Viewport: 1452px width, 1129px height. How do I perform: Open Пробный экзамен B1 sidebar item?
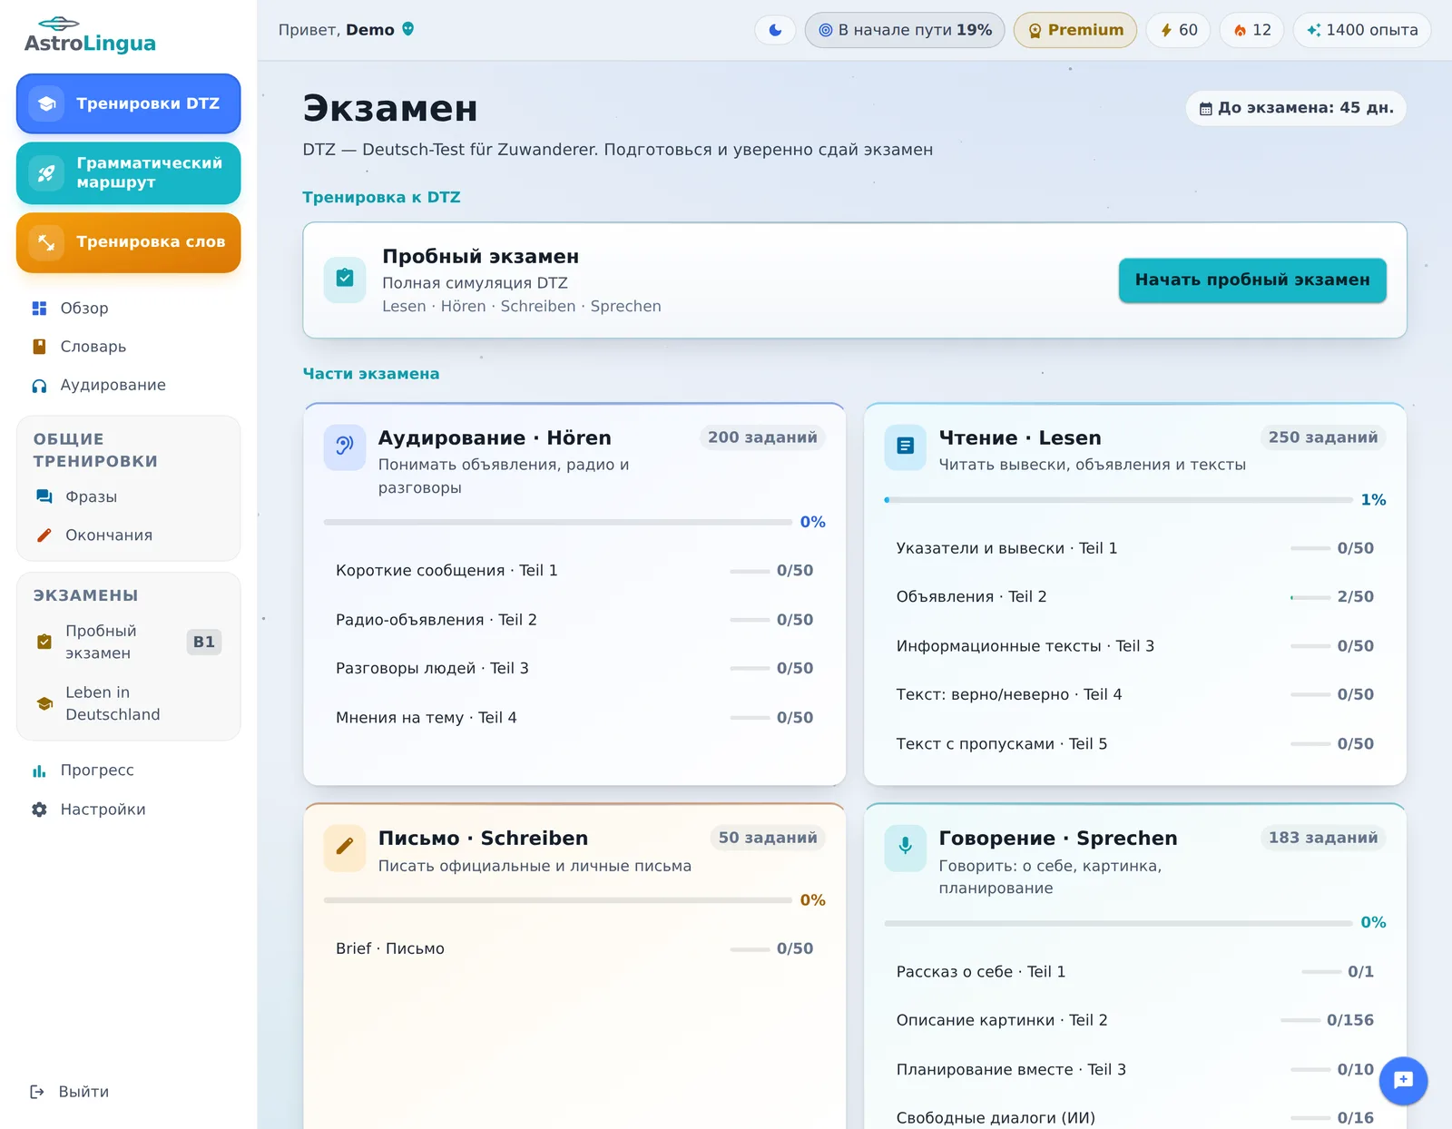pyautogui.click(x=128, y=642)
